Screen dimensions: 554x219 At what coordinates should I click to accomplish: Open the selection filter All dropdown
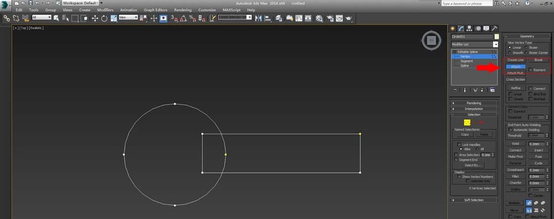[x=42, y=17]
